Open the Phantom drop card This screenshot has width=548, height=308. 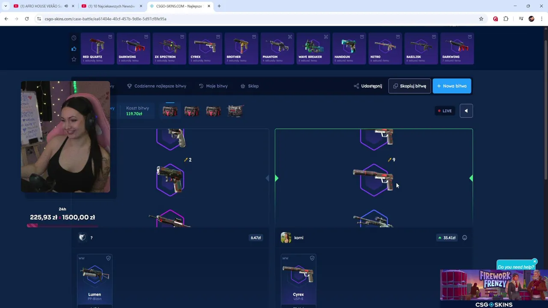[277, 48]
